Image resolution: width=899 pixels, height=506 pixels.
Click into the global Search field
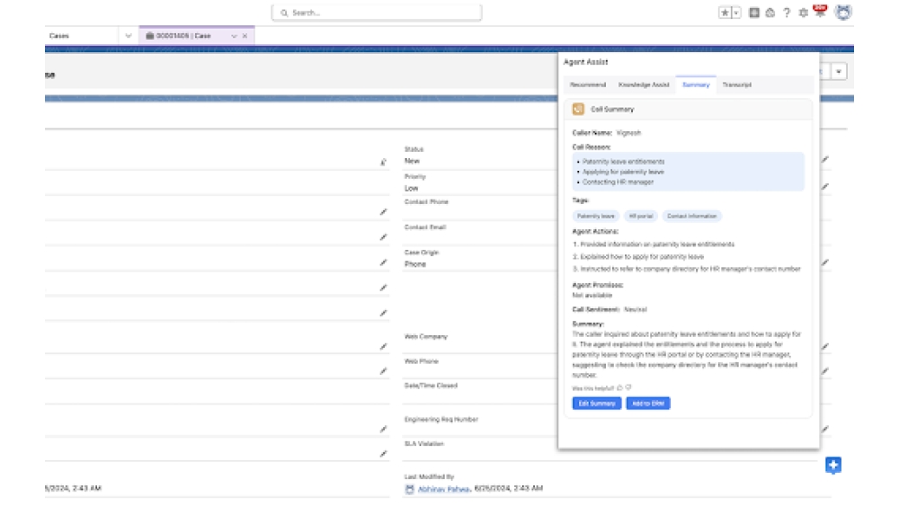tap(377, 13)
